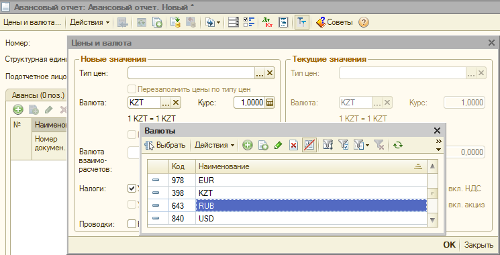Open selection '...' for new Тип цен
The image size is (500, 255).
click(260, 73)
